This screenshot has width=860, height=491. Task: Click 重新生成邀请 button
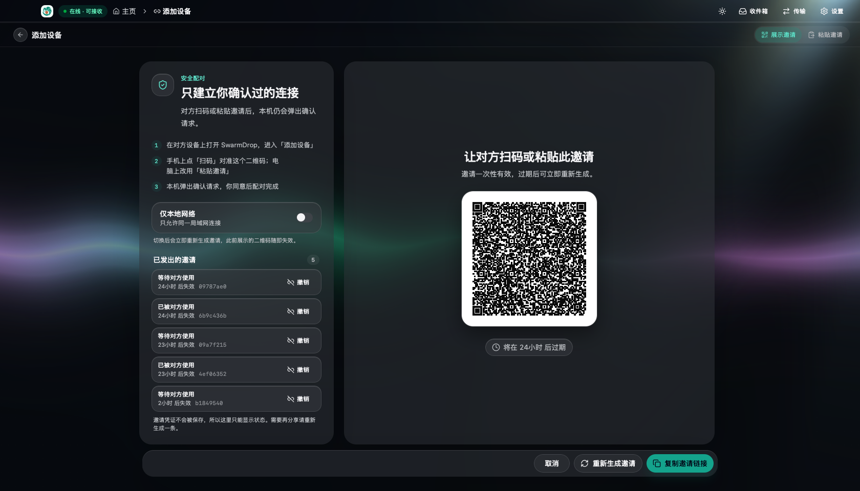(x=608, y=463)
